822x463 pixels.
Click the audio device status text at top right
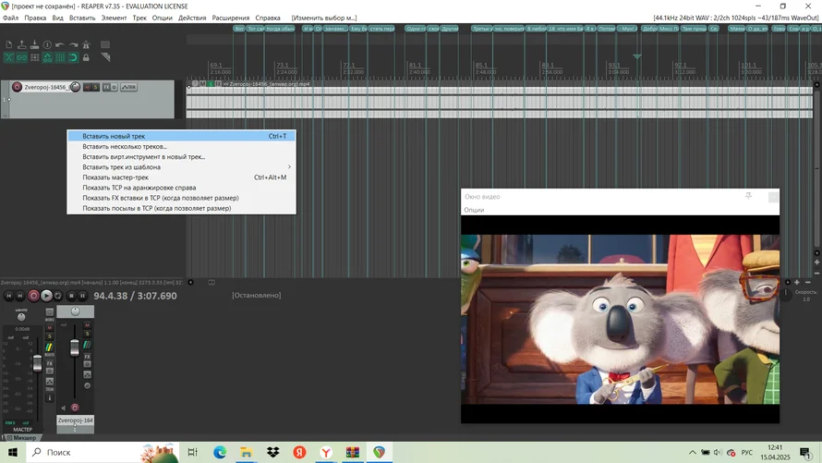pos(735,18)
